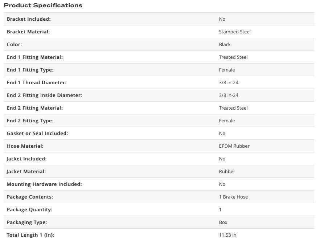The height and width of the screenshot is (245, 320).
Task: Click the End 2 Fitting Type label
Action: (x=30, y=121)
